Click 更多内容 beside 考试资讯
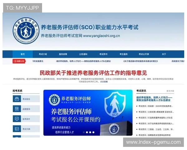This screenshot has width=187, height=150. (170, 91)
